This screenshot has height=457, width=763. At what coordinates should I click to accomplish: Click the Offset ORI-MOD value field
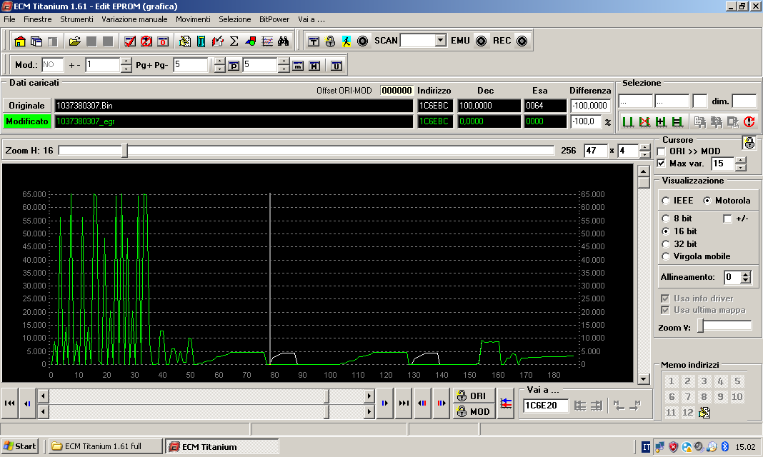[x=397, y=91]
